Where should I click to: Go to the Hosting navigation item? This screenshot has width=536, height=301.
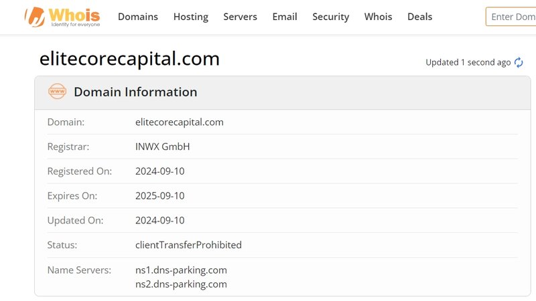190,17
